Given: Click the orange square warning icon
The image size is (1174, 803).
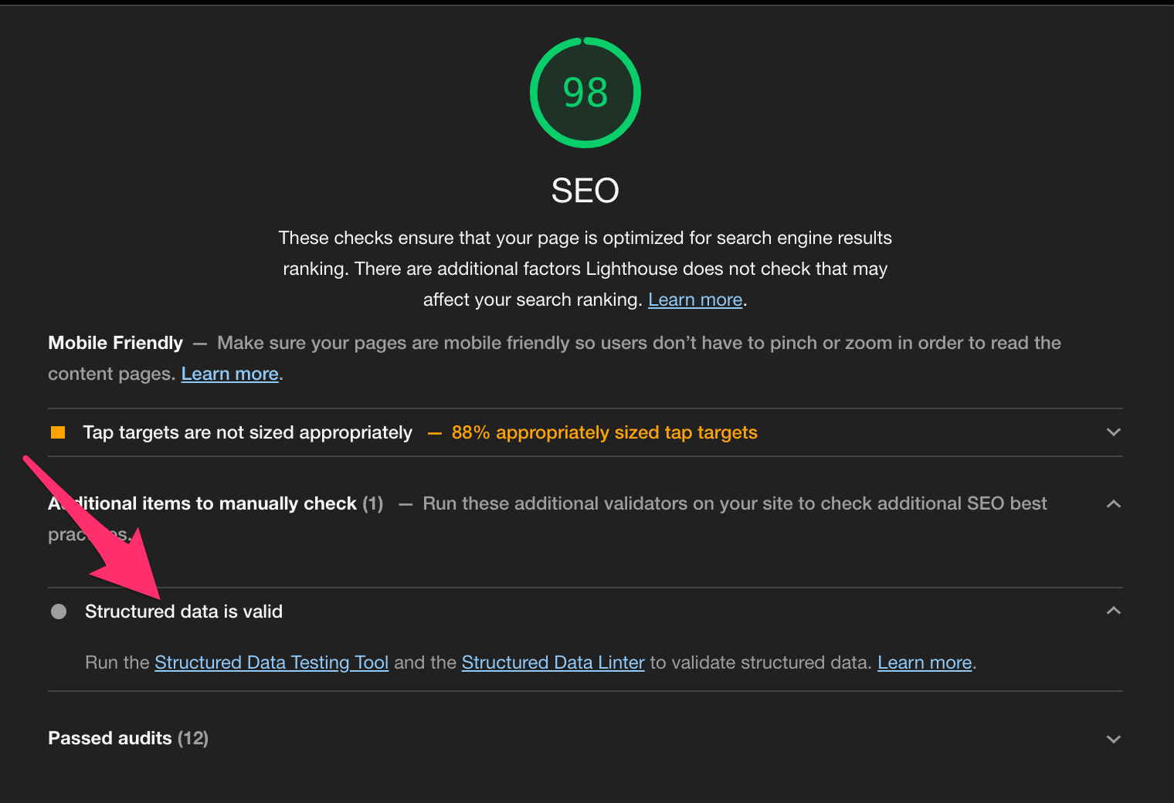Looking at the screenshot, I should point(58,432).
